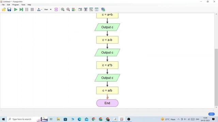
Task: Select the Output c shape below 'c = a*b'
Action: tap(107, 78)
